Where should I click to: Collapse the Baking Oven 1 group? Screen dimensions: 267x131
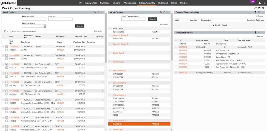[110, 53]
